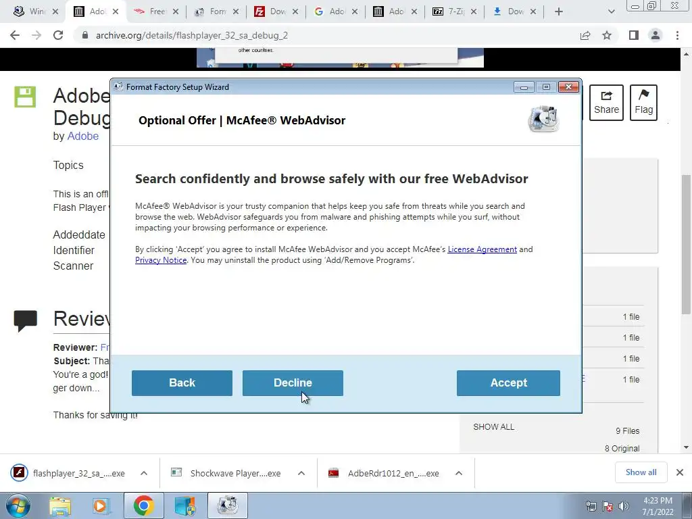The height and width of the screenshot is (519, 692).
Task: Go Back in Format Factory setup wizard
Action: tap(182, 382)
